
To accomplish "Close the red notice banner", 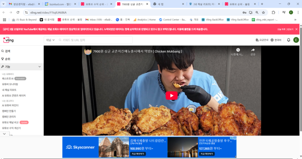I will (x=297, y=29).
